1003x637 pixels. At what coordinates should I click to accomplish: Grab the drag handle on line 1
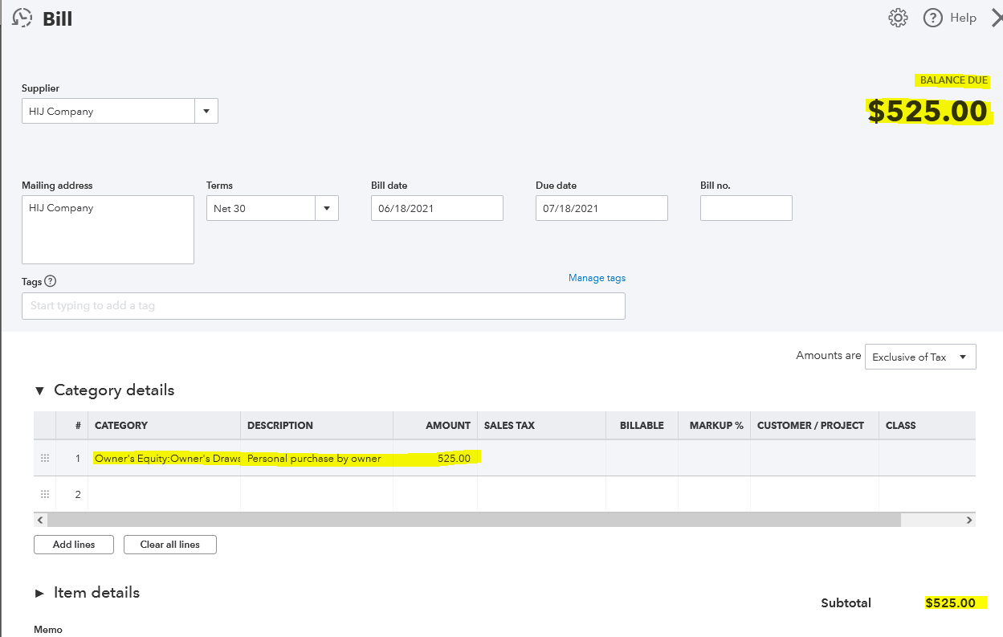click(45, 458)
